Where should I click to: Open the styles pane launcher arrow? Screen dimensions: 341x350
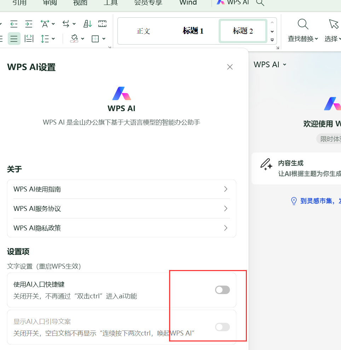coord(278,48)
